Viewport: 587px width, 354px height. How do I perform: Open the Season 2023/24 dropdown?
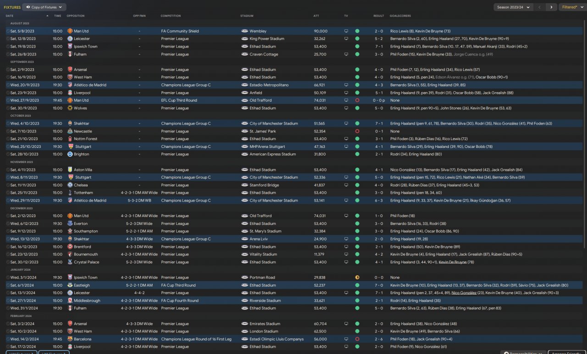(513, 7)
